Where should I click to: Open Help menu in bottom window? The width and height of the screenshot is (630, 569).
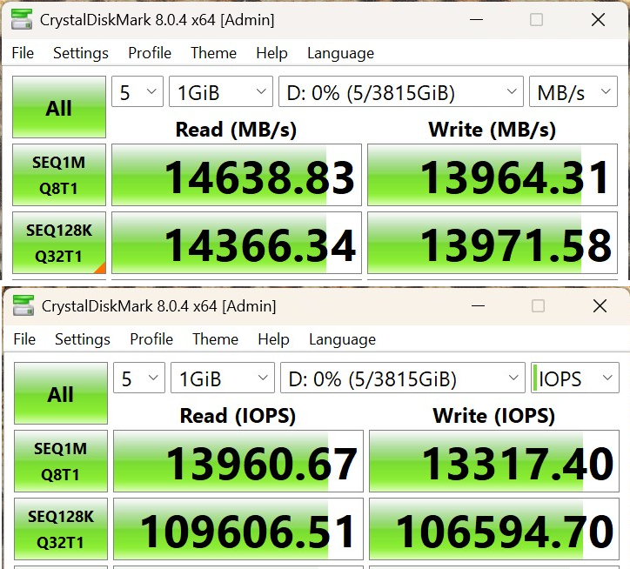[273, 339]
